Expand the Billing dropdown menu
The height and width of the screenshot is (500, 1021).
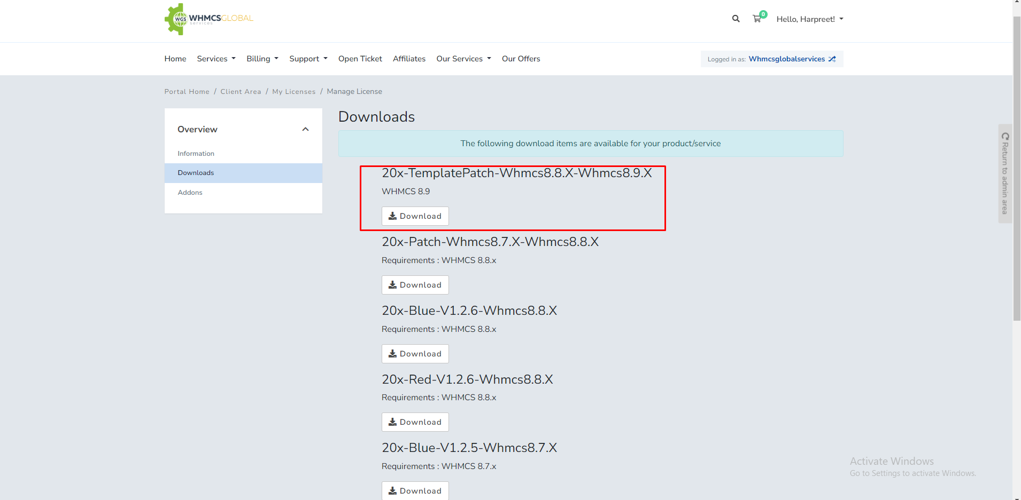tap(262, 59)
